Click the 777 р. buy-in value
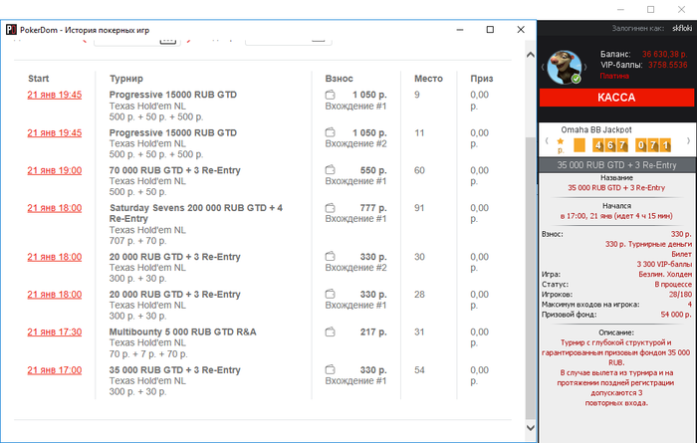Viewport: 697px width, 443px height. click(x=373, y=208)
